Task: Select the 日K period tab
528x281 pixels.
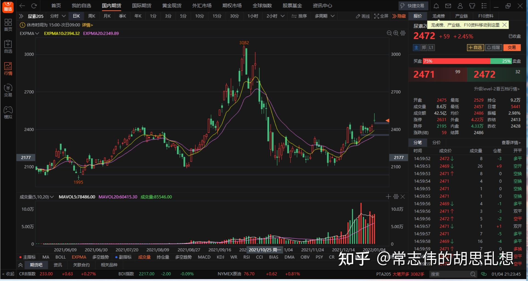Action: pyautogui.click(x=76, y=16)
